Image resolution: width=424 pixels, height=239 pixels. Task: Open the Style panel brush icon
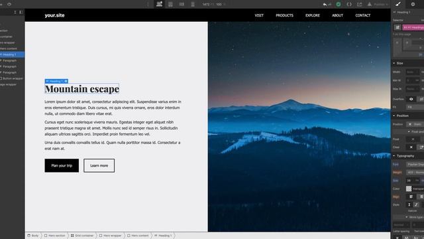point(398,4)
